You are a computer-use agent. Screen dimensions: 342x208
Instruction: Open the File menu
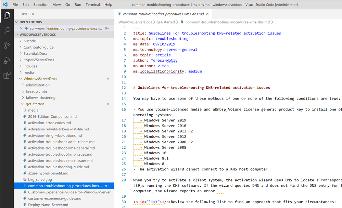[x=15, y=4]
